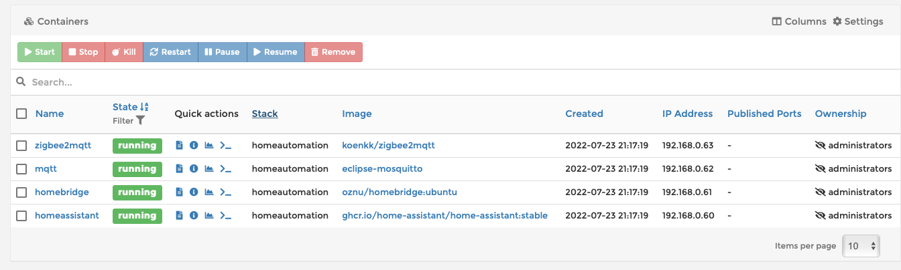Click the Restart button
The width and height of the screenshot is (901, 270).
tap(170, 52)
